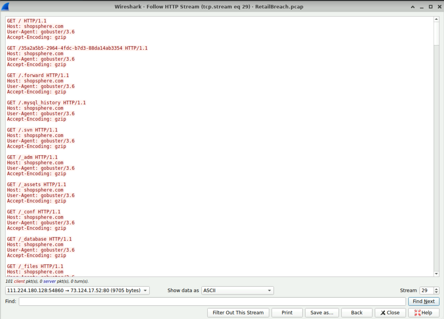Increment the Stream number spinner
Image resolution: width=444 pixels, height=319 pixels.
click(436, 289)
